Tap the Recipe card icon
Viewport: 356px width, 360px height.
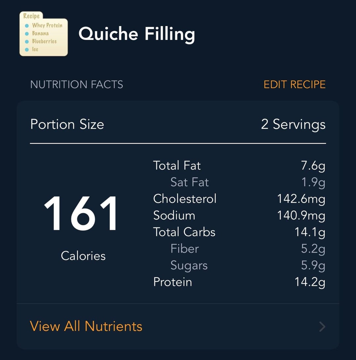point(44,34)
